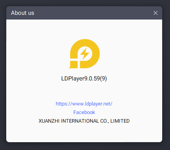Click the XUANZHI INTERNATIONAL CO., LIMITED text

pos(84,121)
